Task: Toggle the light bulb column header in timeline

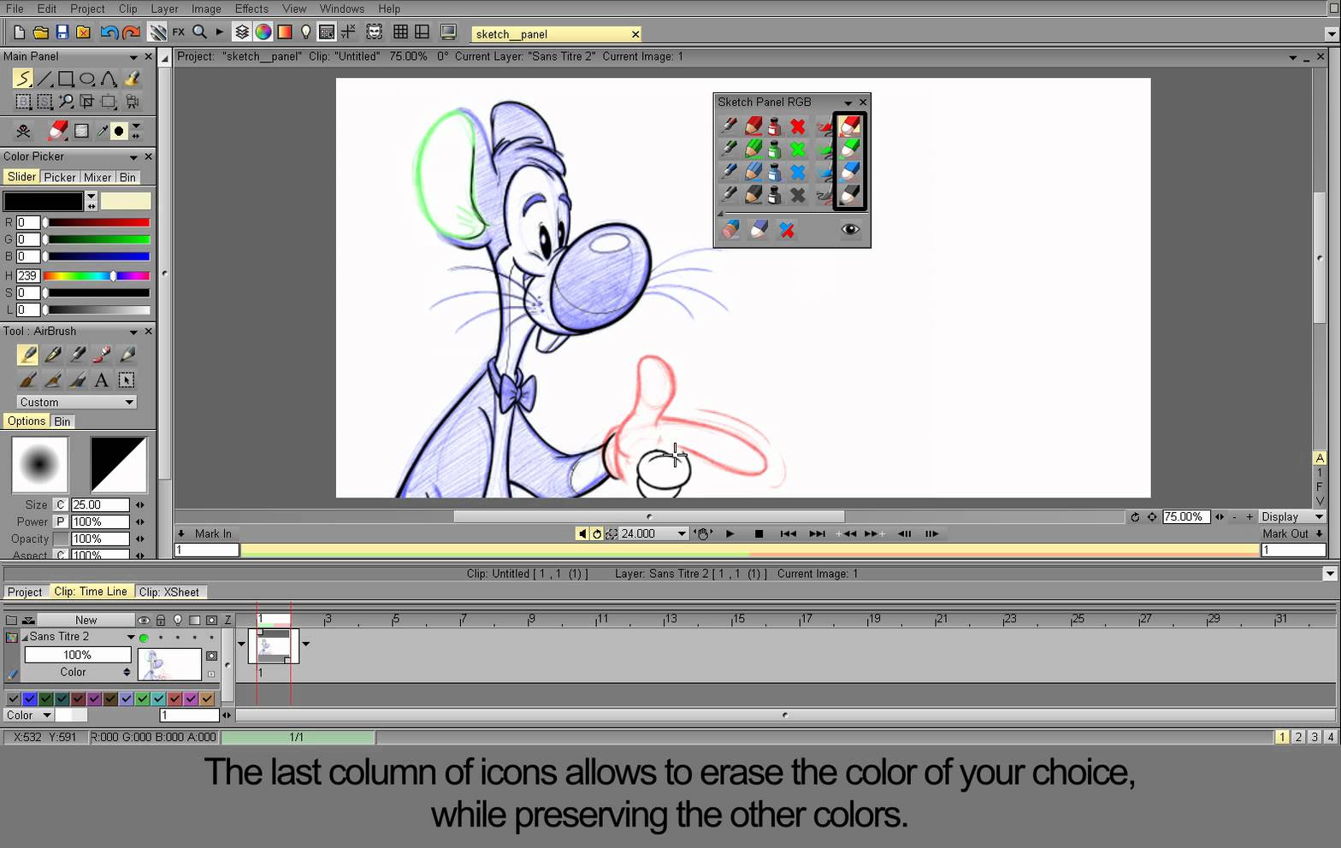Action: pyautogui.click(x=178, y=620)
